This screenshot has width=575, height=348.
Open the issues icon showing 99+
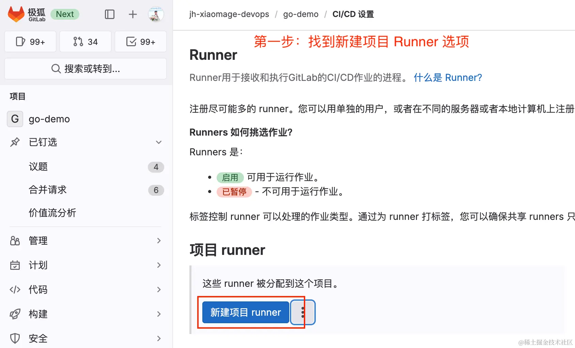tap(30, 41)
